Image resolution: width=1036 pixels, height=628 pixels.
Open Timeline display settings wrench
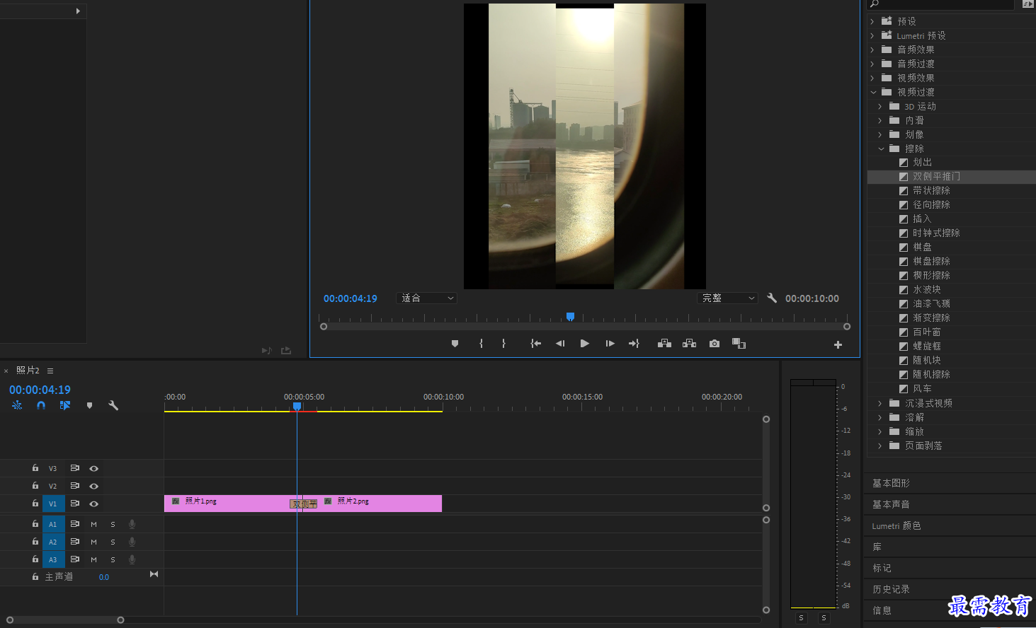tap(113, 405)
